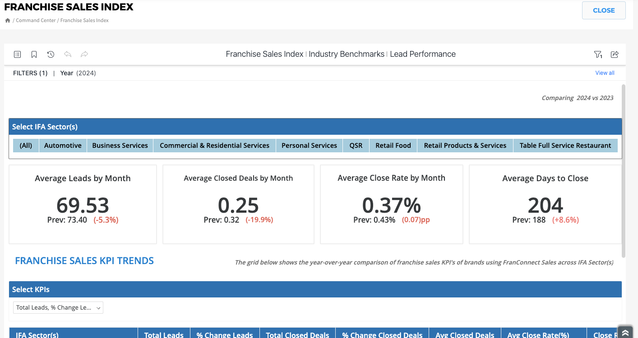Screen dimensions: 638x338
Task: Open the filter funnel icon
Action: tap(598, 55)
